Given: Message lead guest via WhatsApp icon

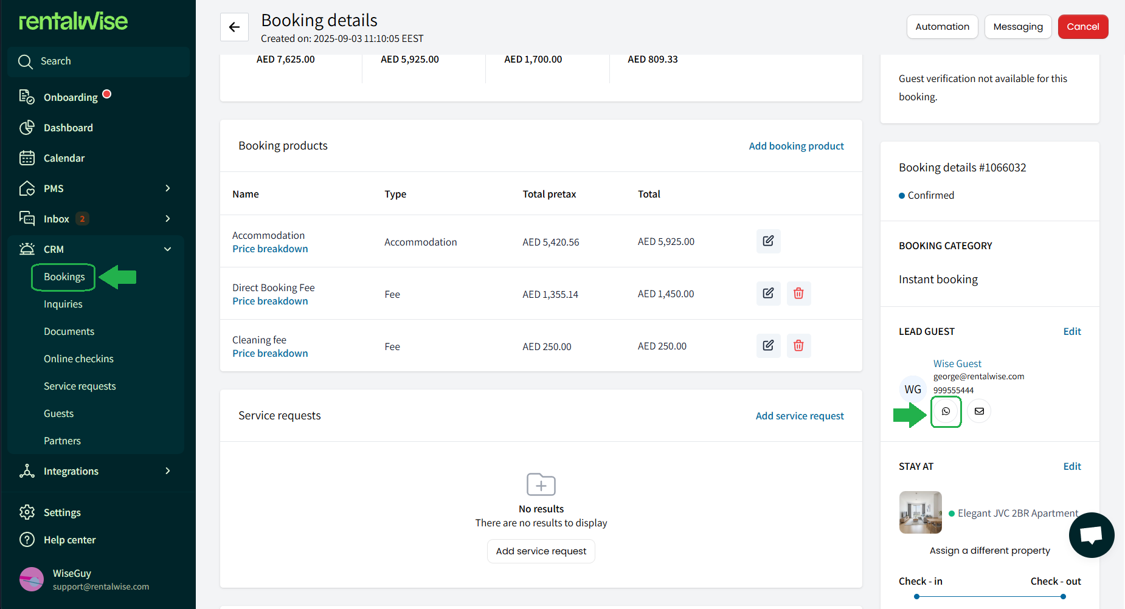Looking at the screenshot, I should click(x=946, y=411).
